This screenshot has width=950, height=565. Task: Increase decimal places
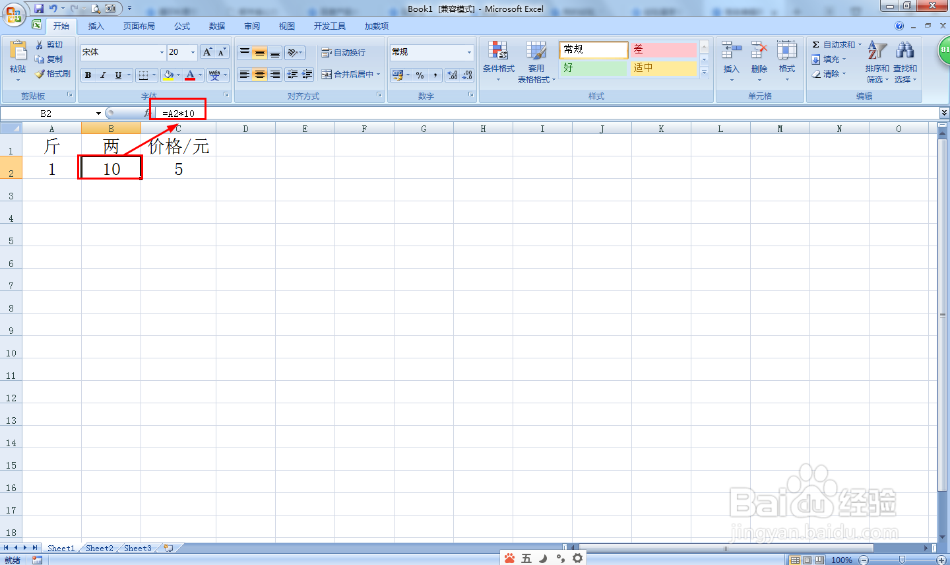[453, 75]
